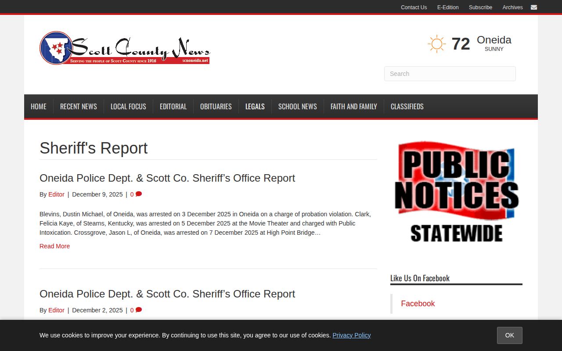Open the December 9 Sheriff's Office Report headline
Viewport: 562px width, 351px height.
tap(167, 178)
